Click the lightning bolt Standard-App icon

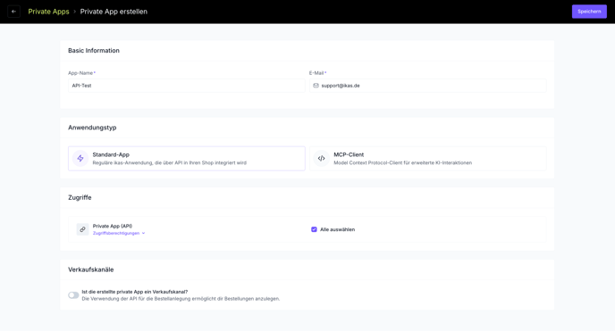tap(80, 159)
